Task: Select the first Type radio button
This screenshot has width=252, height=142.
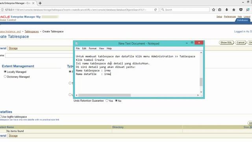Action: tap(70, 71)
